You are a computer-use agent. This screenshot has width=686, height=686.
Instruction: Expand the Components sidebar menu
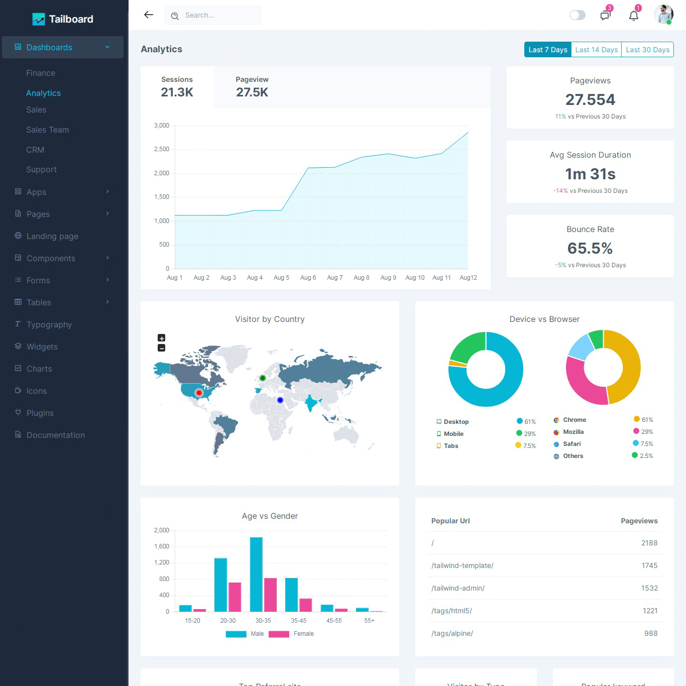pyautogui.click(x=50, y=258)
